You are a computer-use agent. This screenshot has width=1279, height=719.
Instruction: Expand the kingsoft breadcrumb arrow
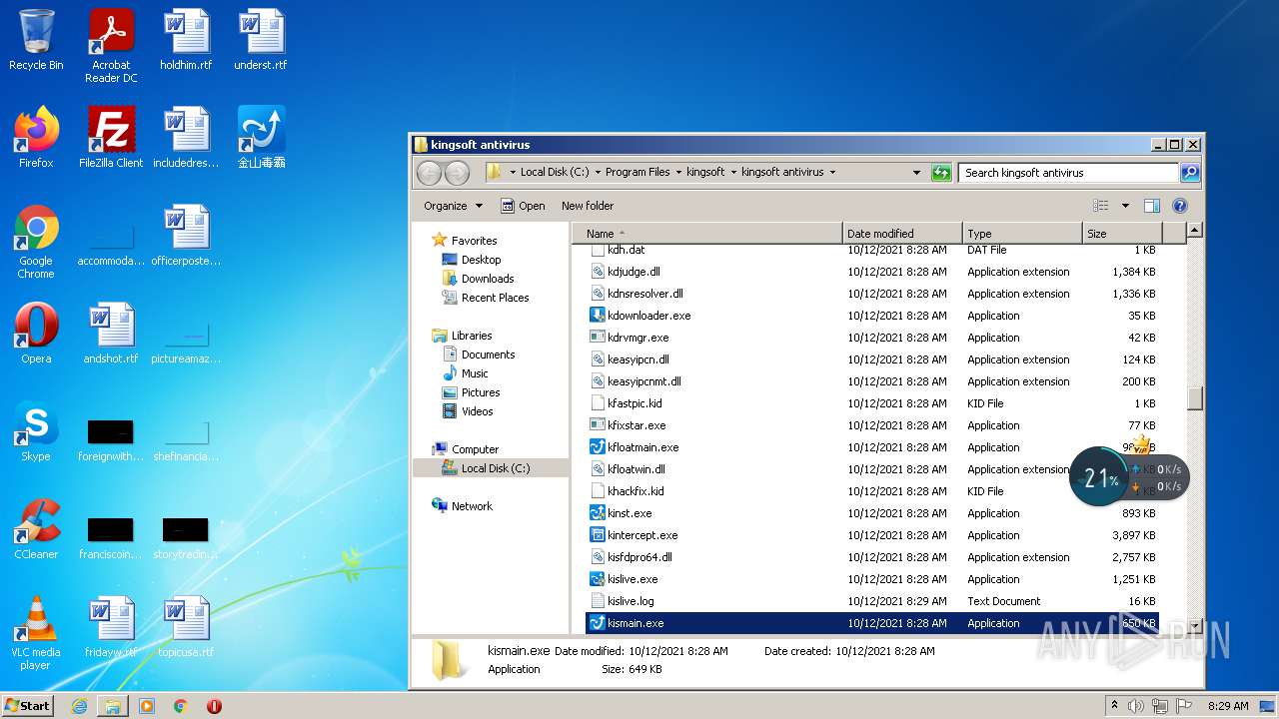[x=733, y=173]
